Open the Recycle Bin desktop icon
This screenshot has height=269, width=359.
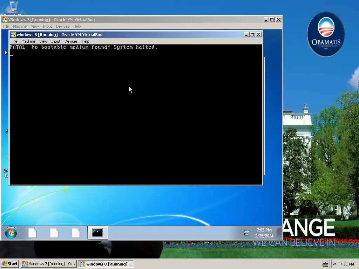tap(14, 8)
